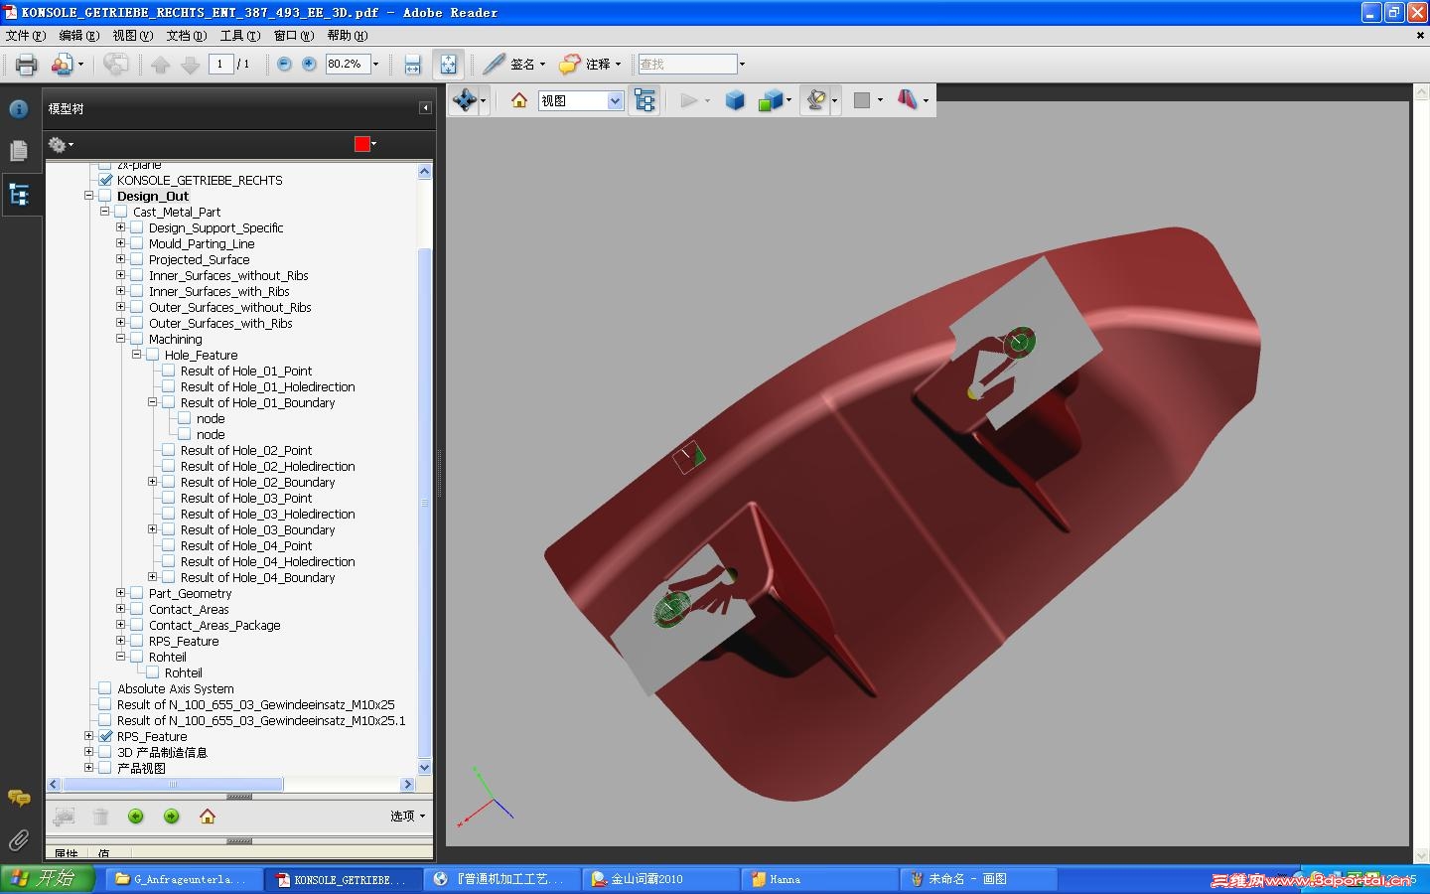Screen dimensions: 1430x894
Task: Switch to 金山词霸2010 in the taskbar
Action: [x=660, y=879]
